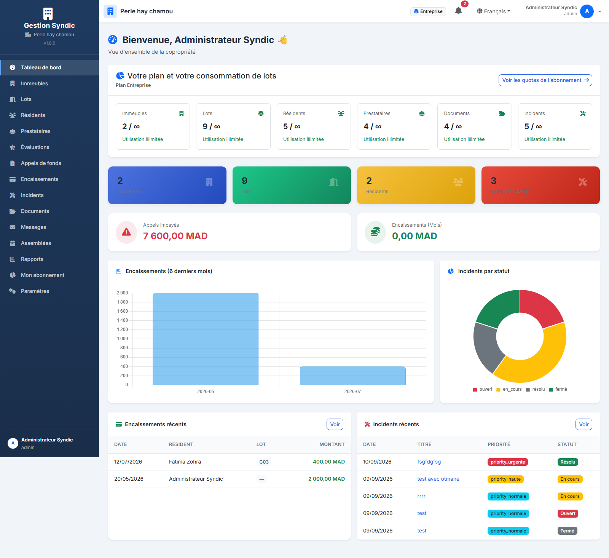The width and height of the screenshot is (609, 558).
Task: Click the red Incidents ouverts stat card
Action: (540, 185)
